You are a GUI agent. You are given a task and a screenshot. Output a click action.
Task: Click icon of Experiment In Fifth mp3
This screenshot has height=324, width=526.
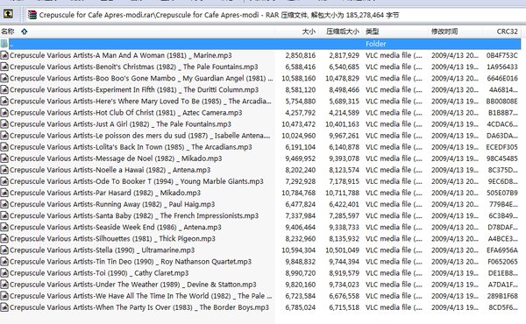click(x=4, y=89)
